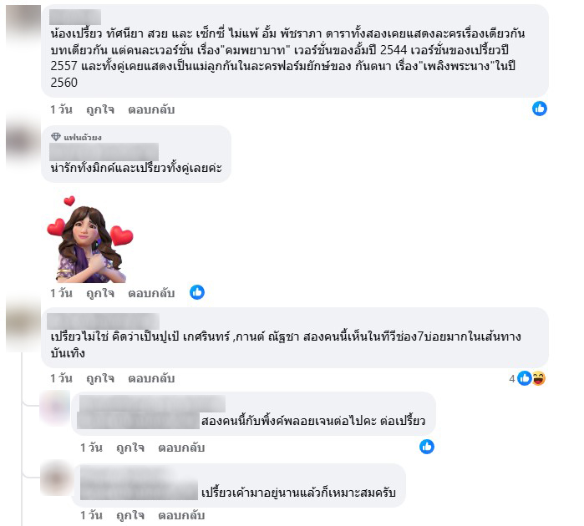Like the ปูเป้ เกศรินทร์ comment
The width and height of the screenshot is (584, 526).
point(100,378)
